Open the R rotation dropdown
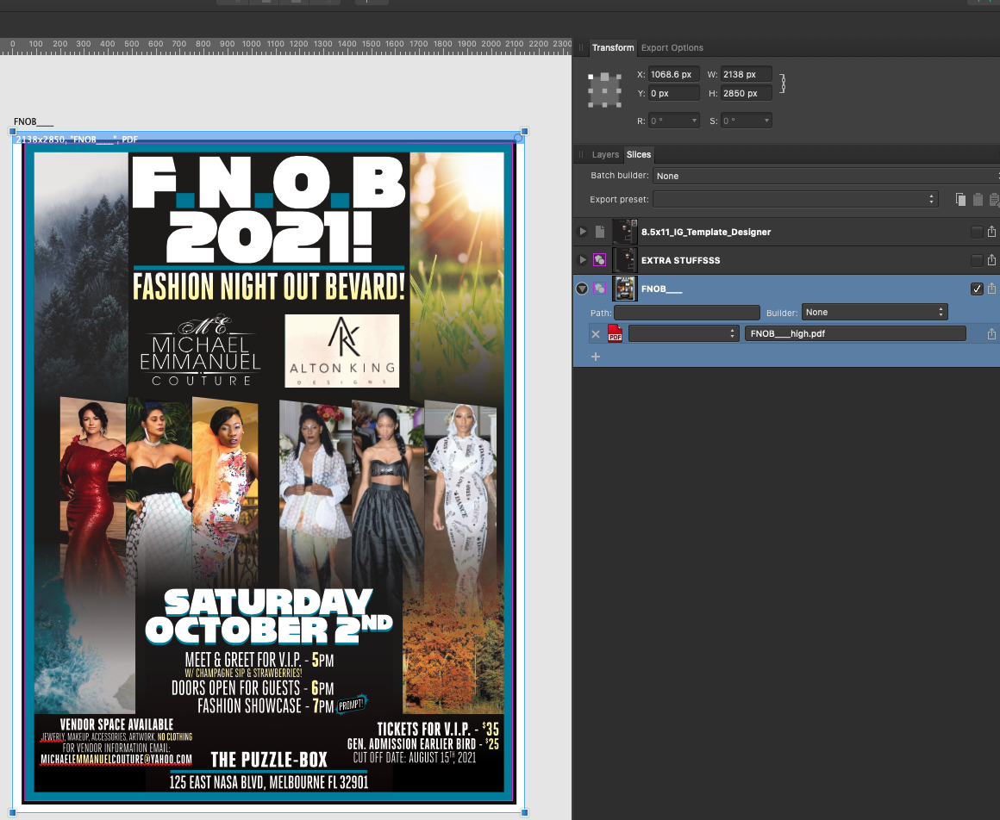Screen dimensions: 1000x820 [674, 121]
